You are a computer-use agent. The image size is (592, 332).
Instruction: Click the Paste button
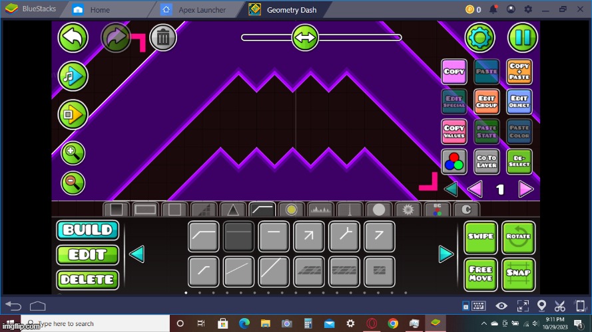pos(487,72)
